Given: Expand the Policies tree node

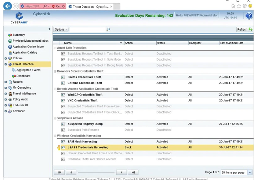Looking at the screenshot, I should point(5,58).
